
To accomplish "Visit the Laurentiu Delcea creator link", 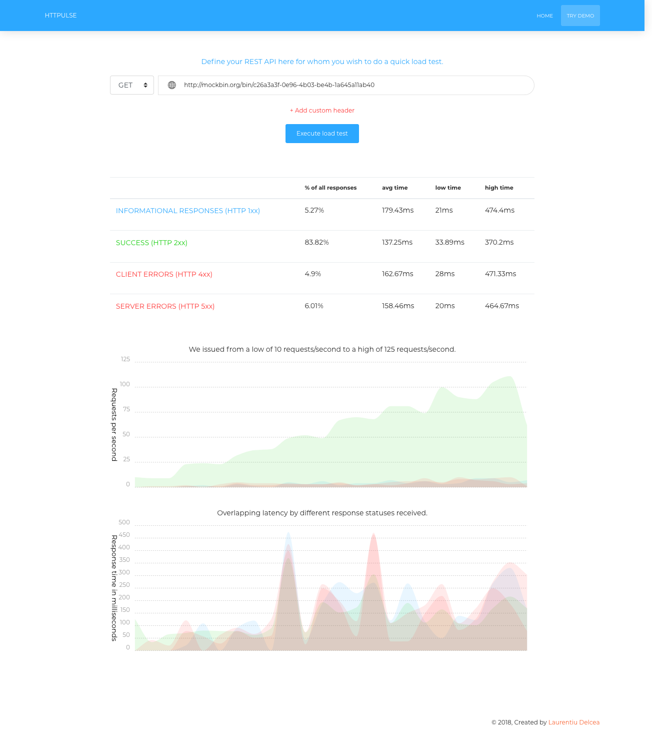I will [x=573, y=722].
